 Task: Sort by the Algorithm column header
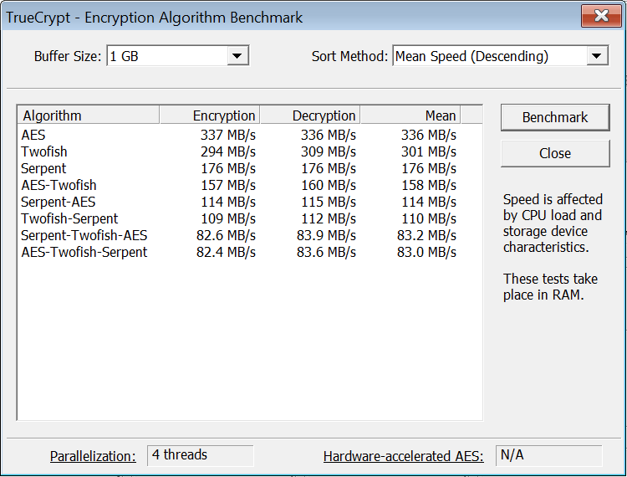[88, 115]
